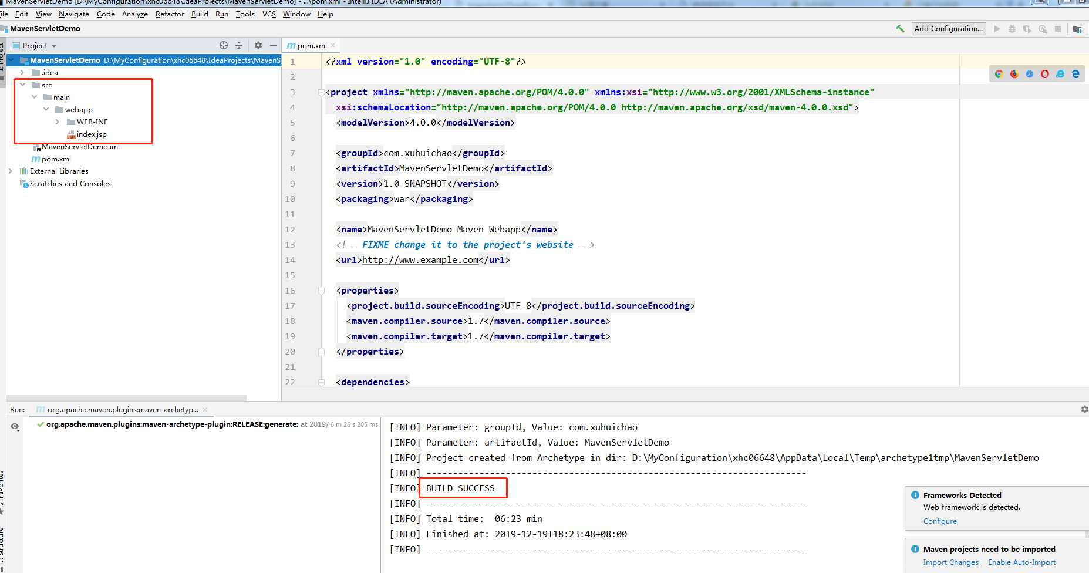1089x573 pixels.
Task: Collapse the main folder
Action: [x=34, y=97]
